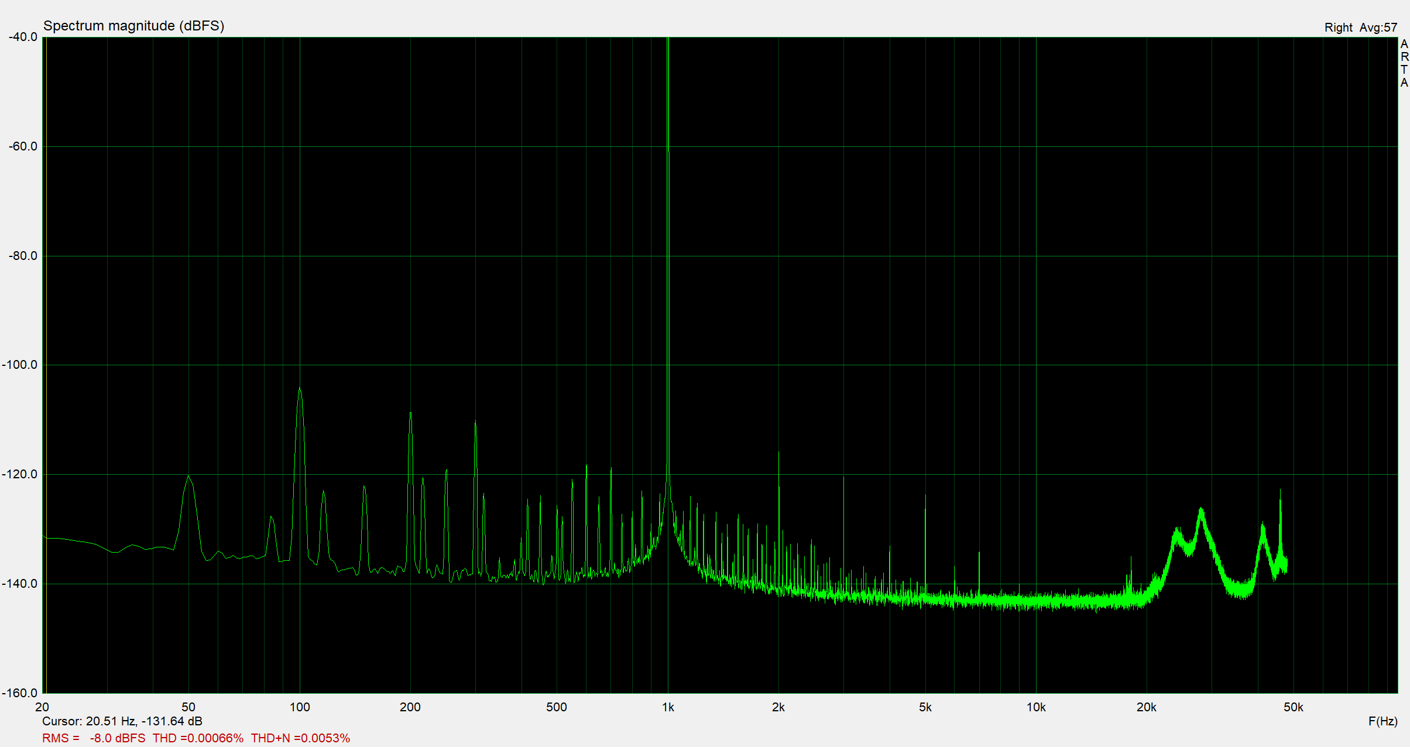
Task: Click the 200 Hz x-axis label
Action: tap(410, 707)
